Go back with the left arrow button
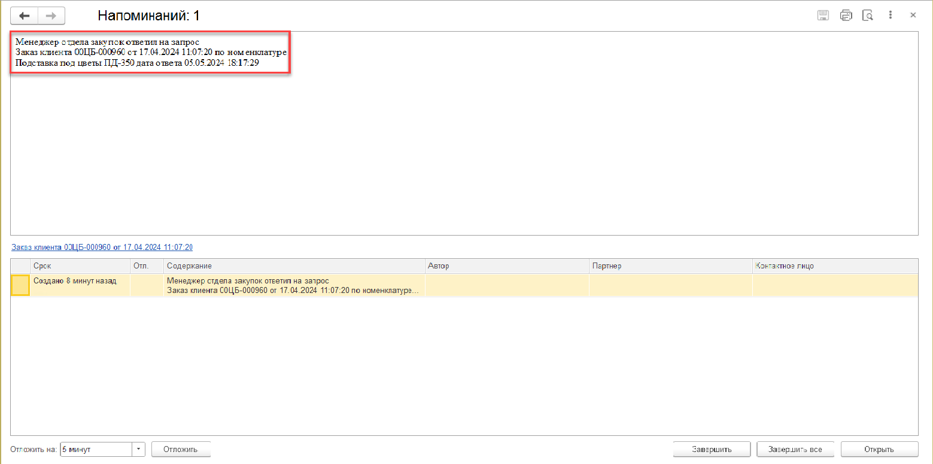The width and height of the screenshot is (933, 464). (x=25, y=16)
